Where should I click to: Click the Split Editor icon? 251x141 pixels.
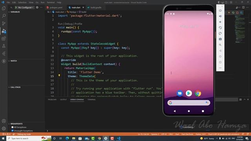point(243,7)
